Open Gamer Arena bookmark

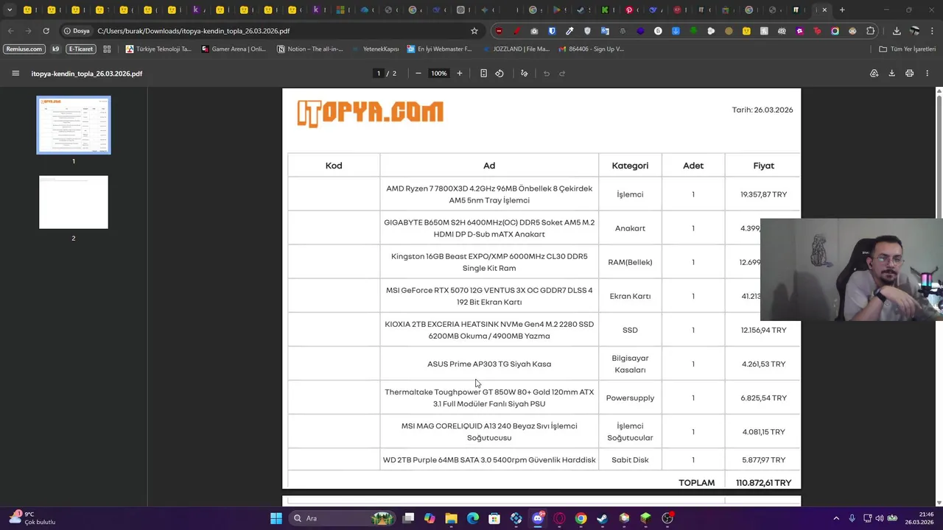(234, 49)
